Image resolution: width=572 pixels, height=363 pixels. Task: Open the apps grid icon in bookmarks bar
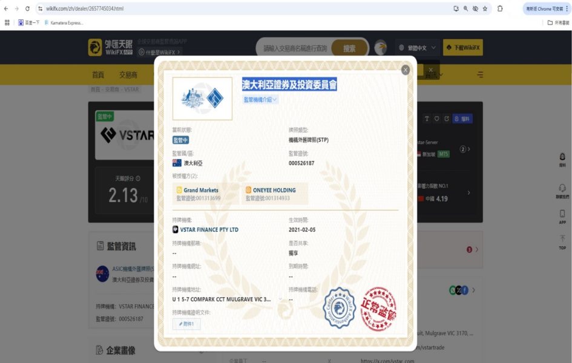7,22
